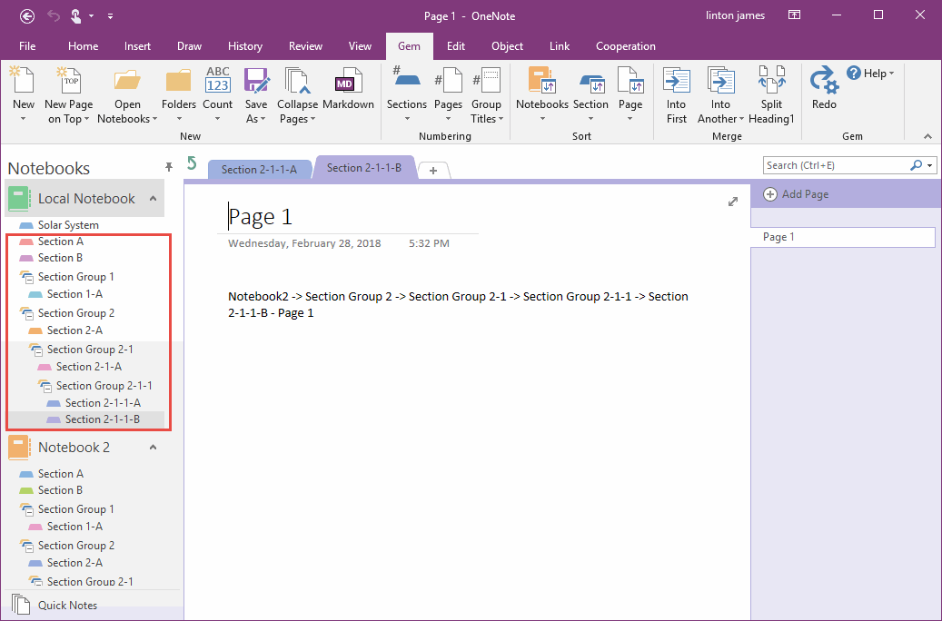Viewport: 942px width, 621px height.
Task: Click the date Wednesday, February 28, 2018
Action: point(304,243)
